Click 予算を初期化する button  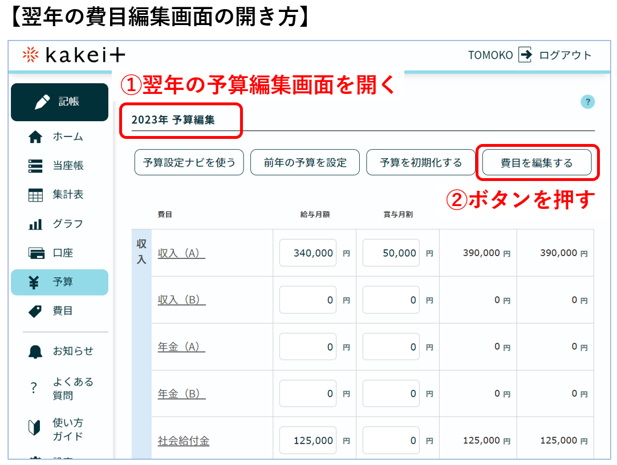coord(421,163)
